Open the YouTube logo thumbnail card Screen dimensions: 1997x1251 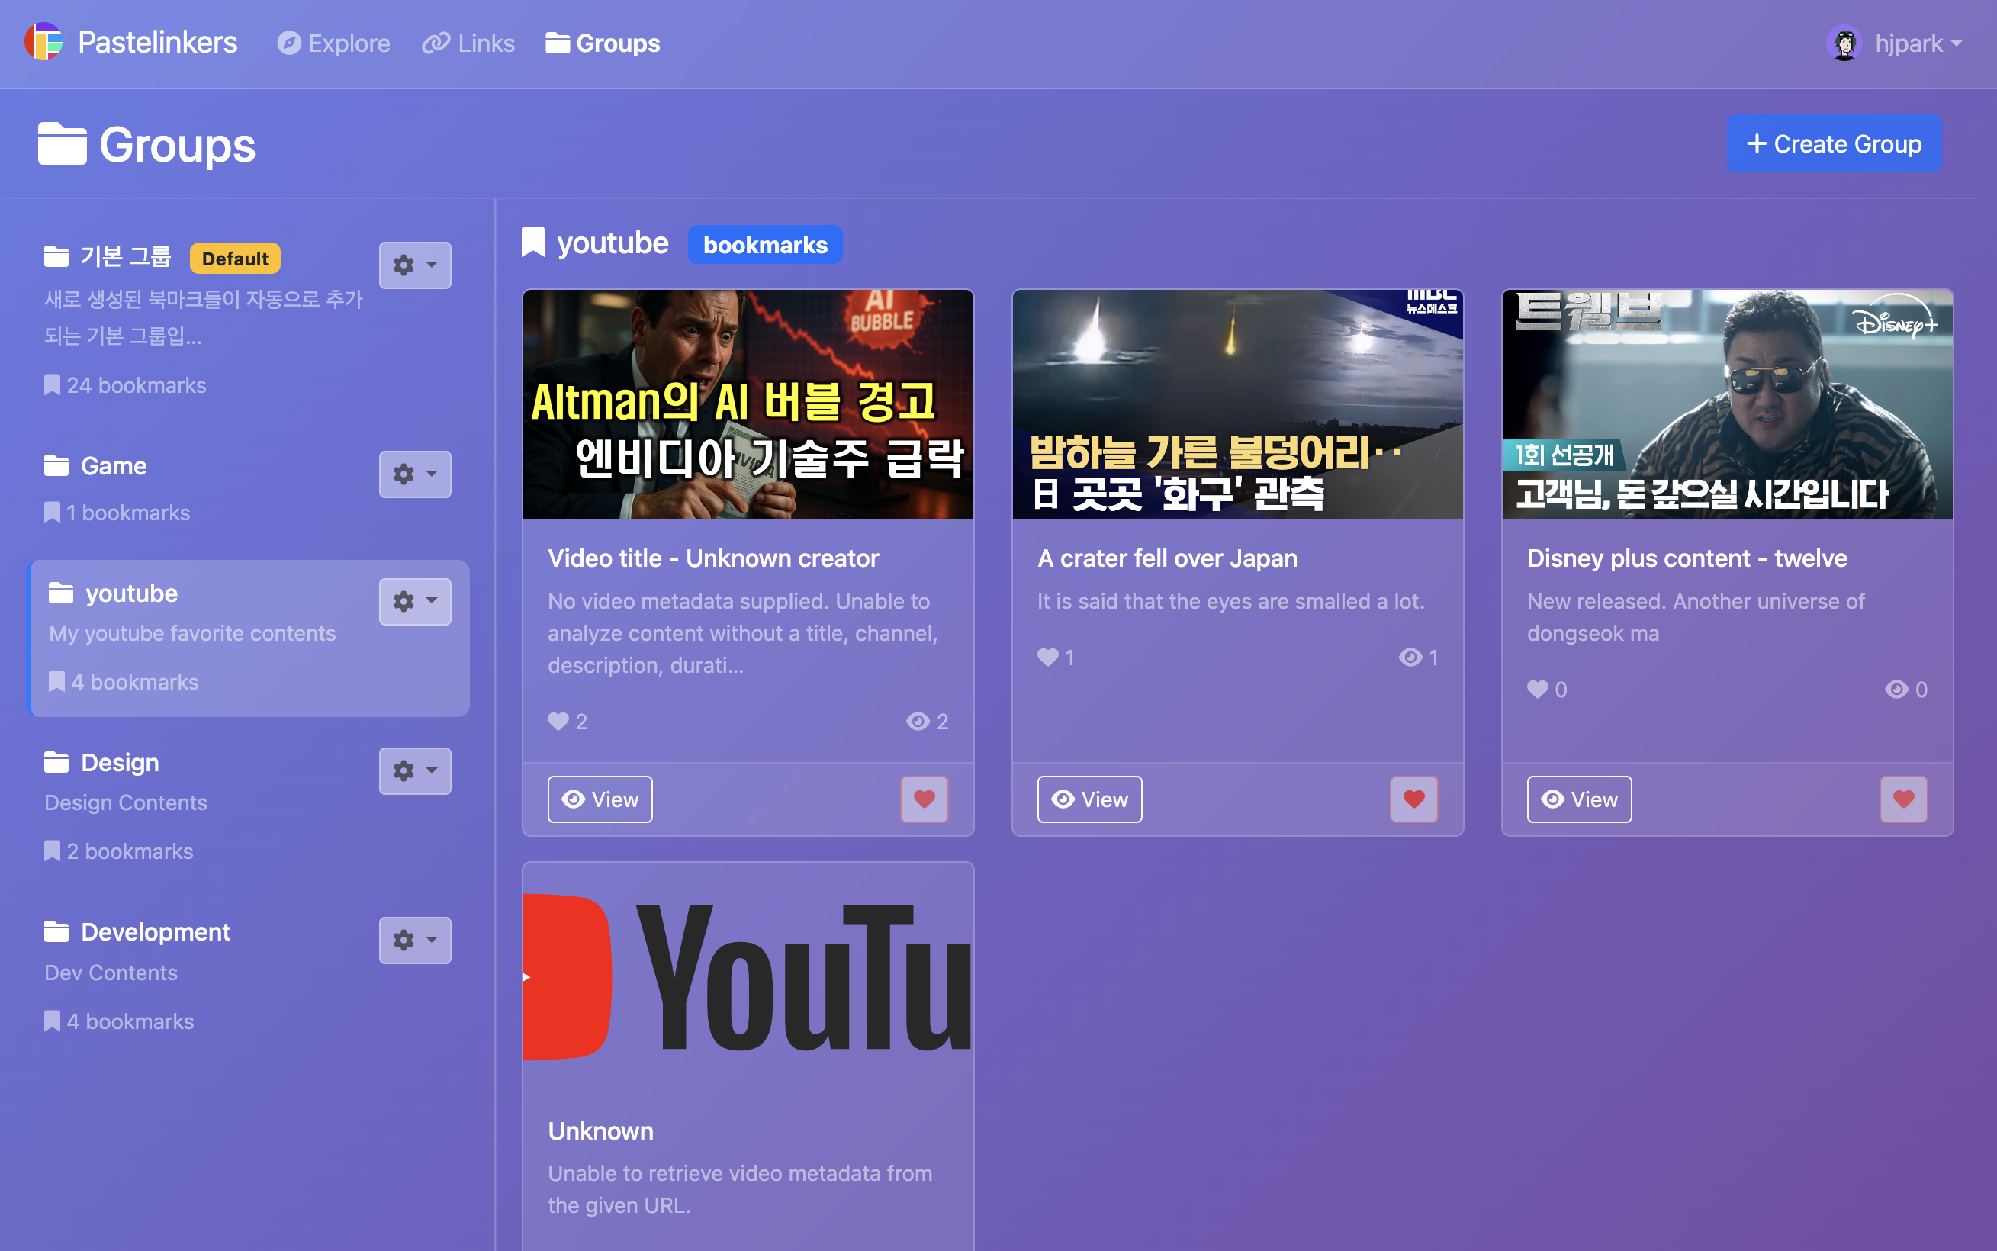point(747,976)
